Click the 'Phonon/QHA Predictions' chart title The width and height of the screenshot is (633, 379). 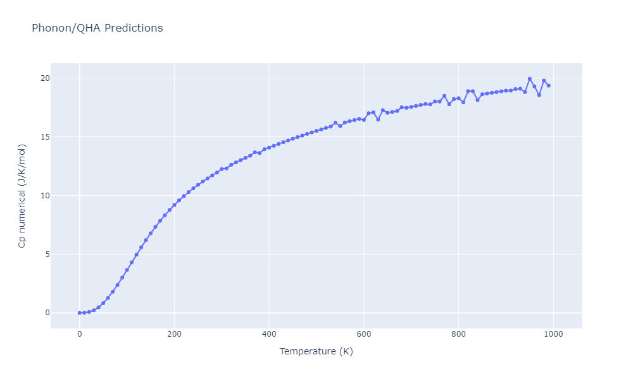pos(97,28)
